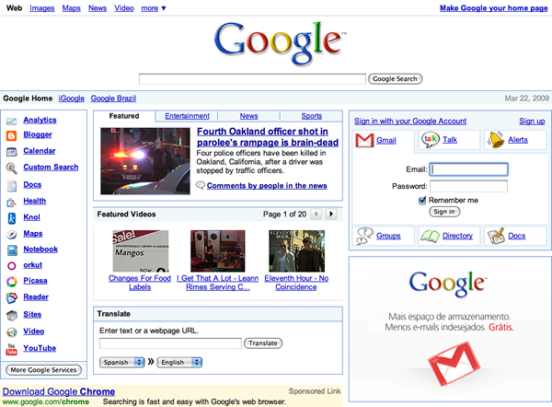Open the Spanish source language dropdown
The height and width of the screenshot is (407, 552).
coord(122,363)
